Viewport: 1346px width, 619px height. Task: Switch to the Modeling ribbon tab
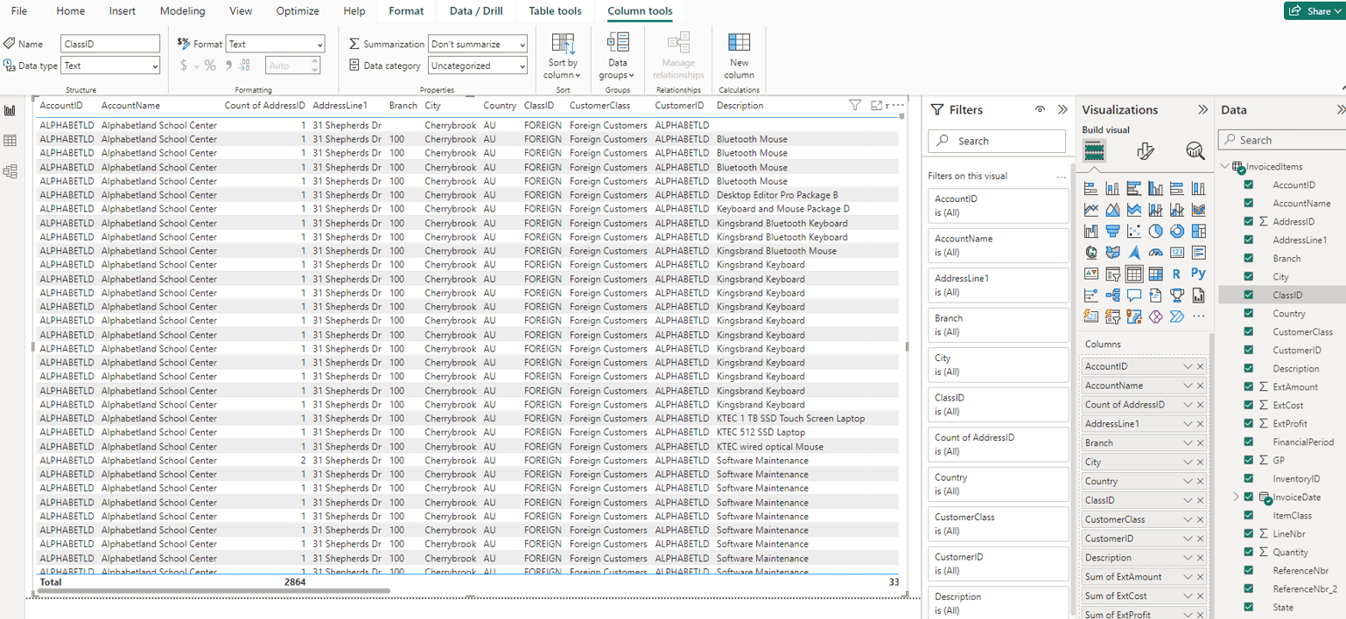tap(183, 11)
